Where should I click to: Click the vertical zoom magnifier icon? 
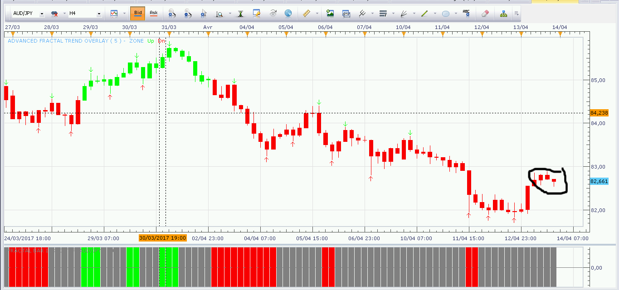point(219,14)
